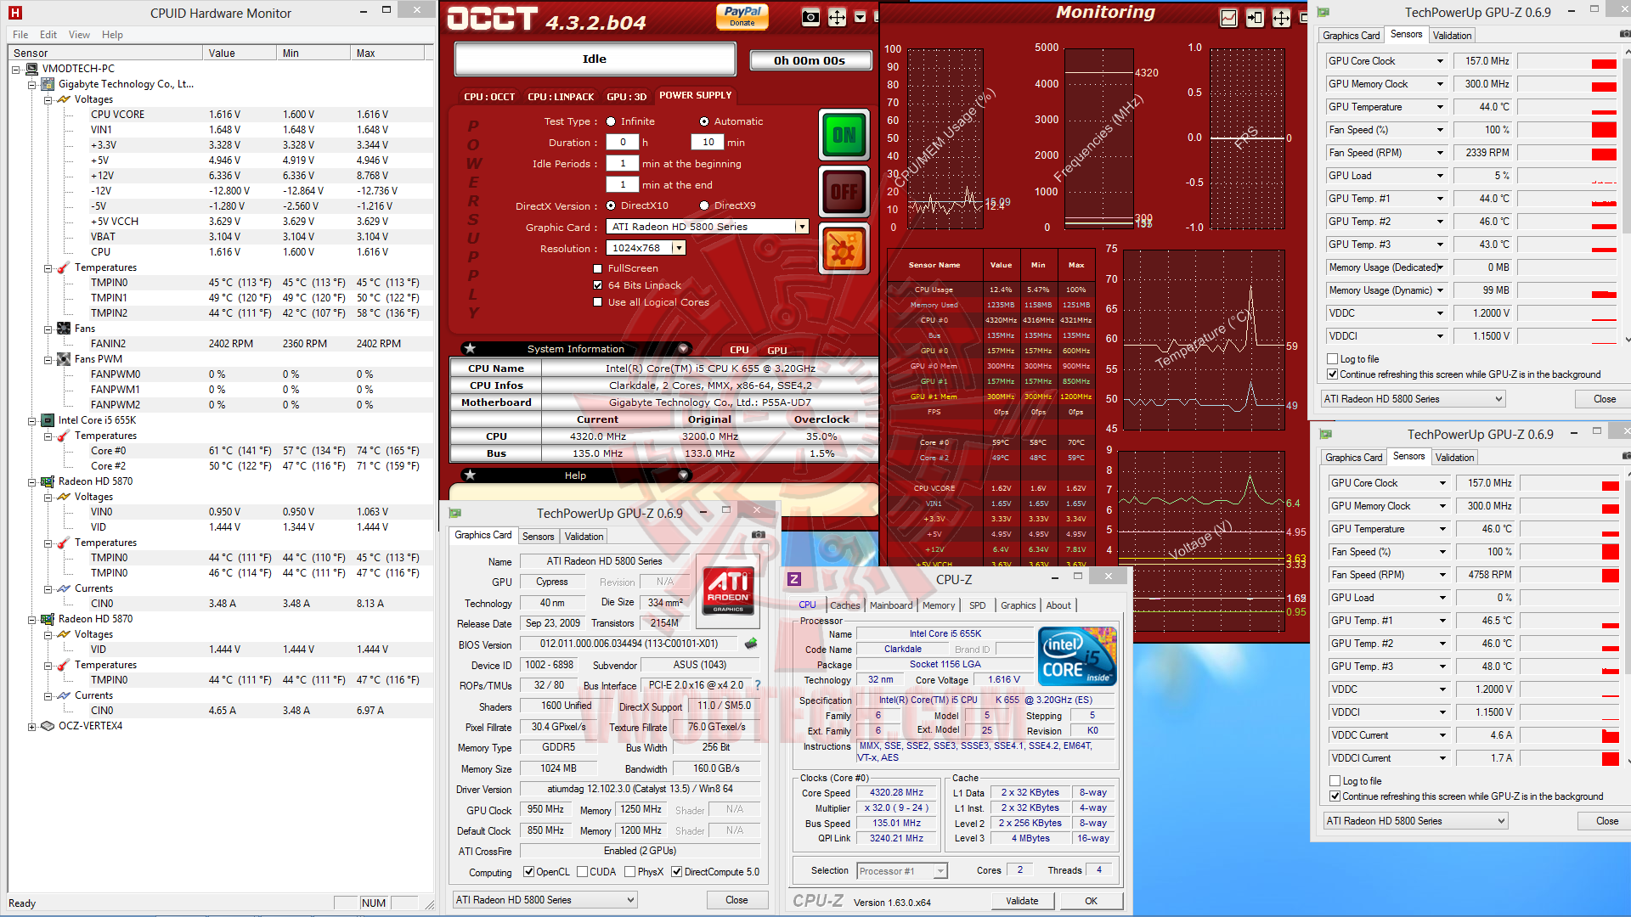Switch to the CPU:LINPACK tab

tap(560, 96)
